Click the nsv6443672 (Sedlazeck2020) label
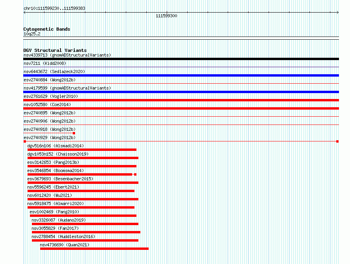Image resolution: width=350 pixels, height=264 pixels. [54, 71]
